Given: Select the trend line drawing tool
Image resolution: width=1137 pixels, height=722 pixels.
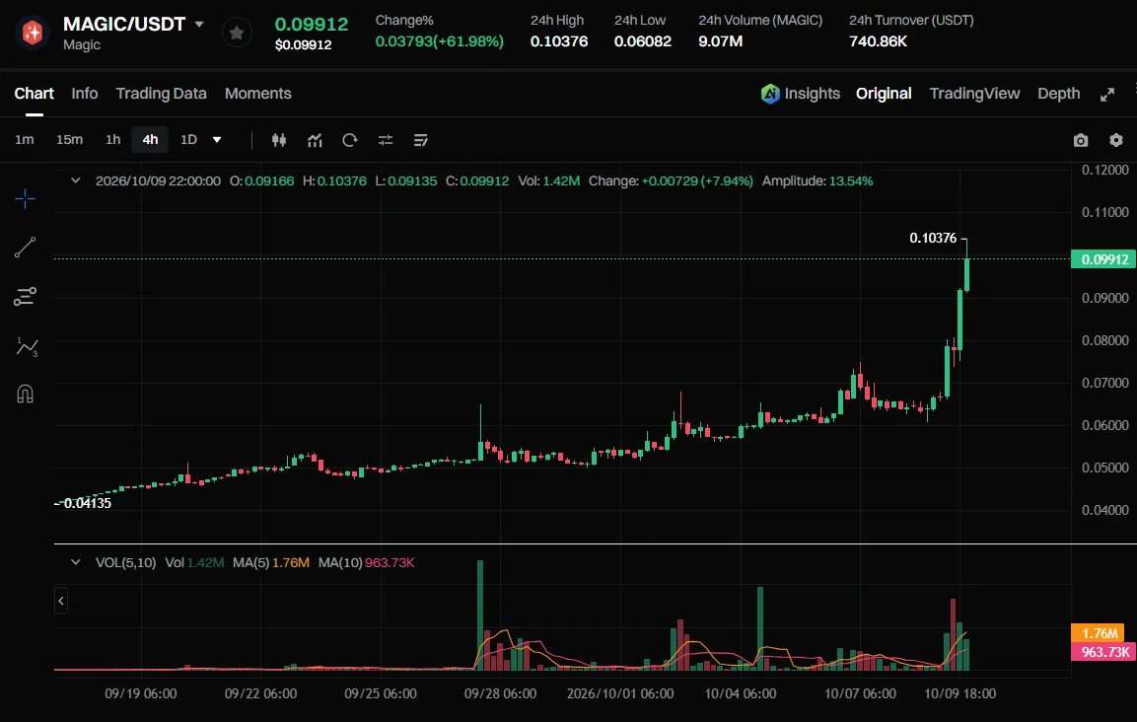Looking at the screenshot, I should (x=26, y=248).
